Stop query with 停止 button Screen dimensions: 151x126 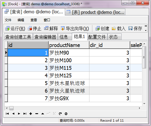point(35,29)
